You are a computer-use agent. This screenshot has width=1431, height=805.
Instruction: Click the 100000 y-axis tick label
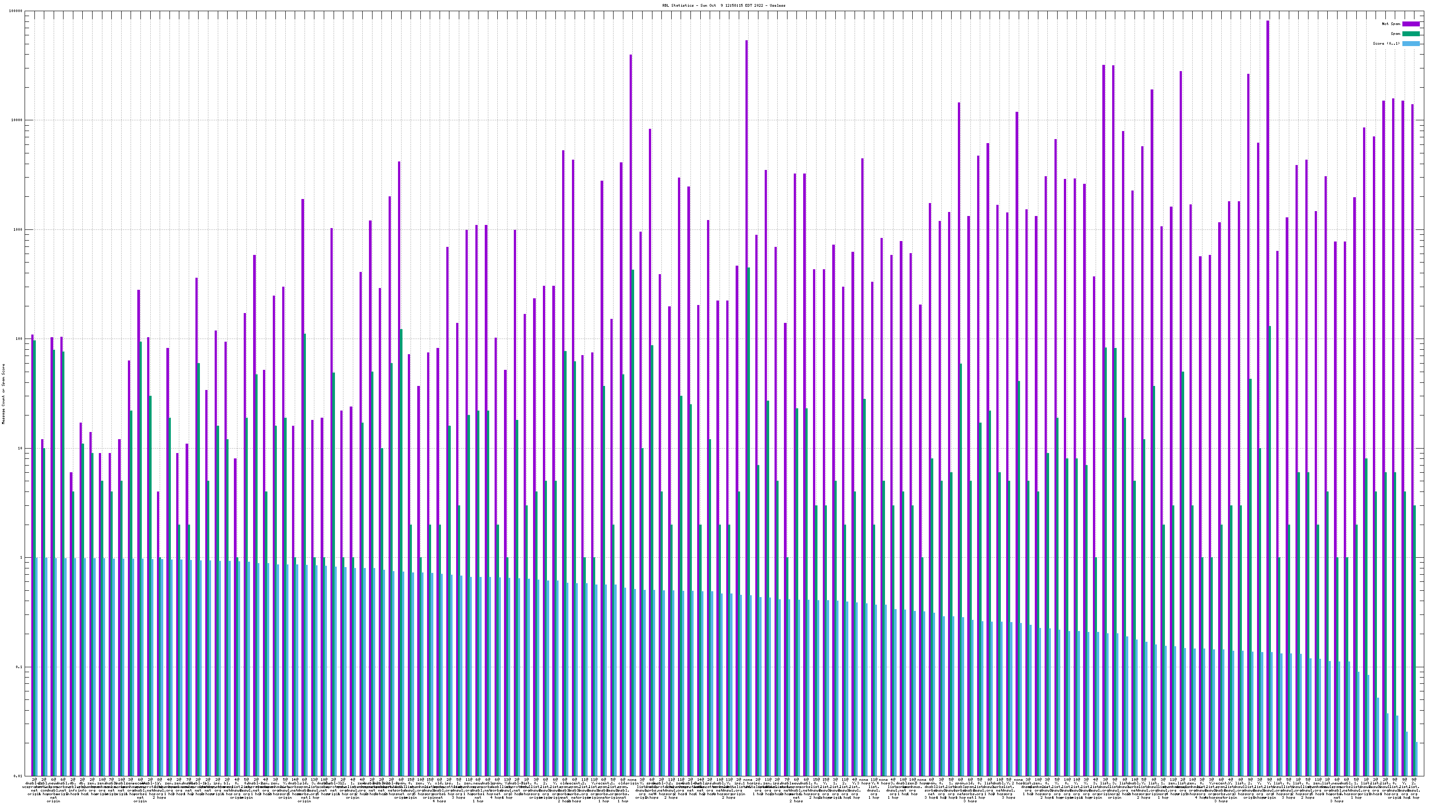[16, 11]
